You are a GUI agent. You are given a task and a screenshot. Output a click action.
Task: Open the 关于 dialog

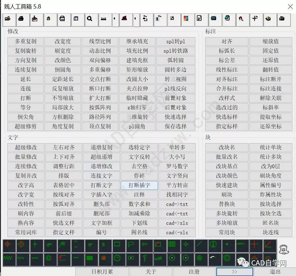tap(151, 272)
